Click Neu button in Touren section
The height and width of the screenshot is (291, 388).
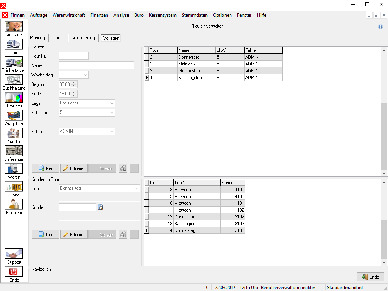point(45,168)
